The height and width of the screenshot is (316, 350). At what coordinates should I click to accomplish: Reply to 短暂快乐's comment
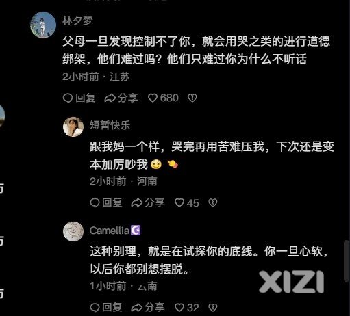(x=106, y=202)
